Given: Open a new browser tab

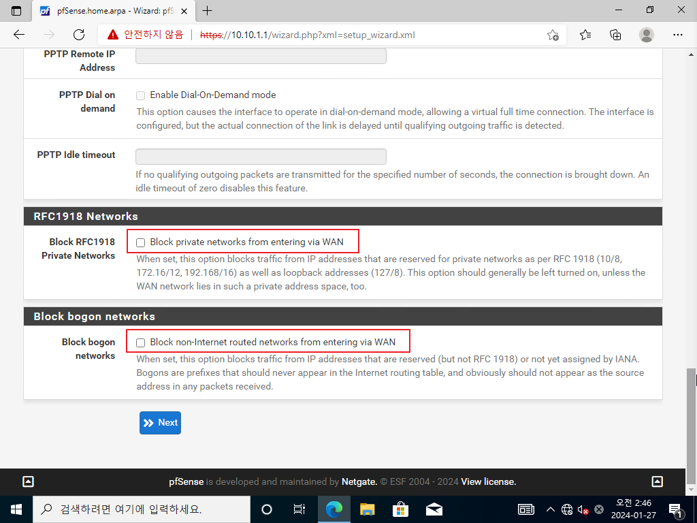Looking at the screenshot, I should click(x=207, y=11).
